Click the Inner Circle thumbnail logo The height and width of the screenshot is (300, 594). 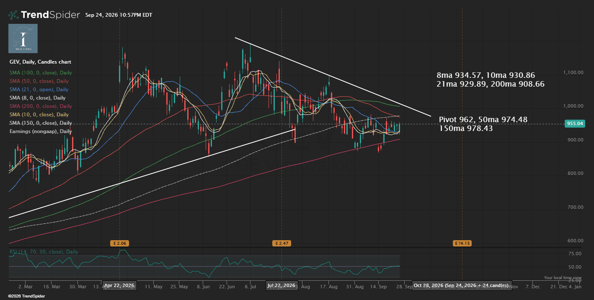tap(23, 38)
